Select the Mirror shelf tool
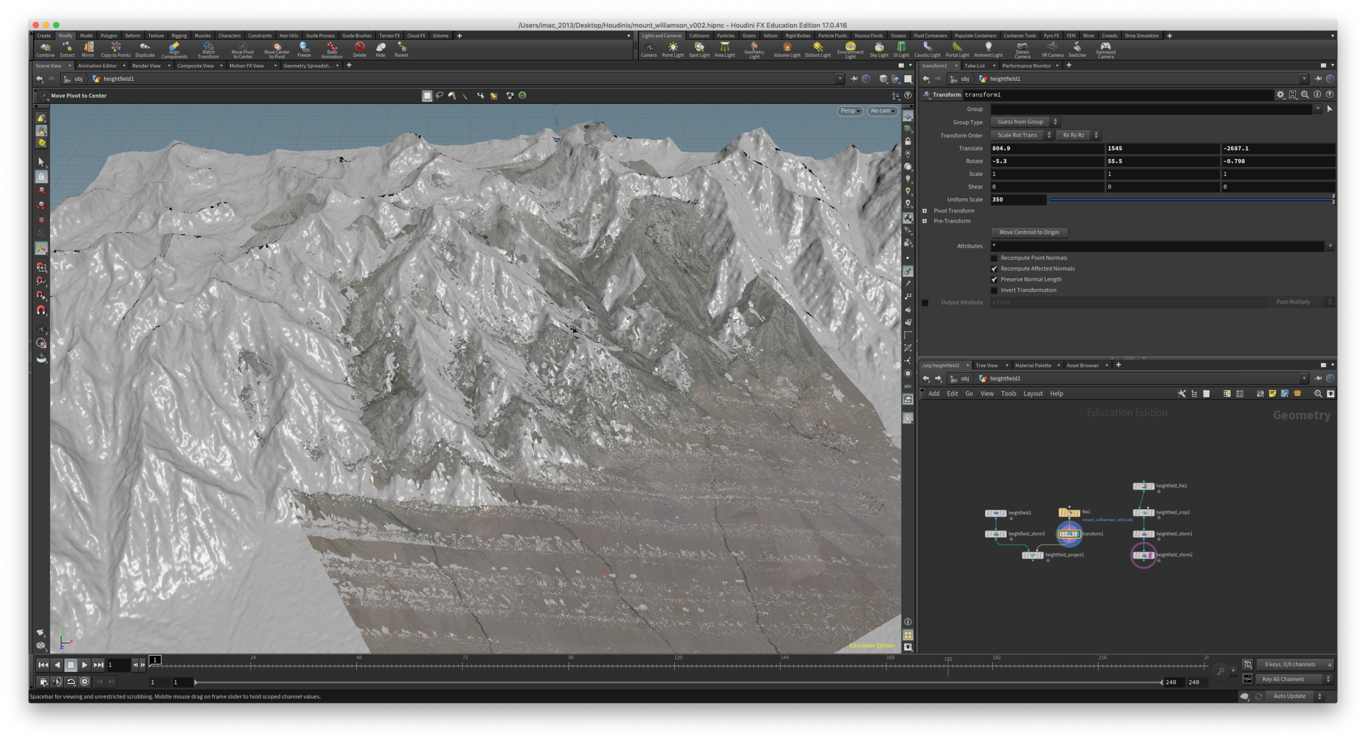1366x741 pixels. tap(88, 50)
